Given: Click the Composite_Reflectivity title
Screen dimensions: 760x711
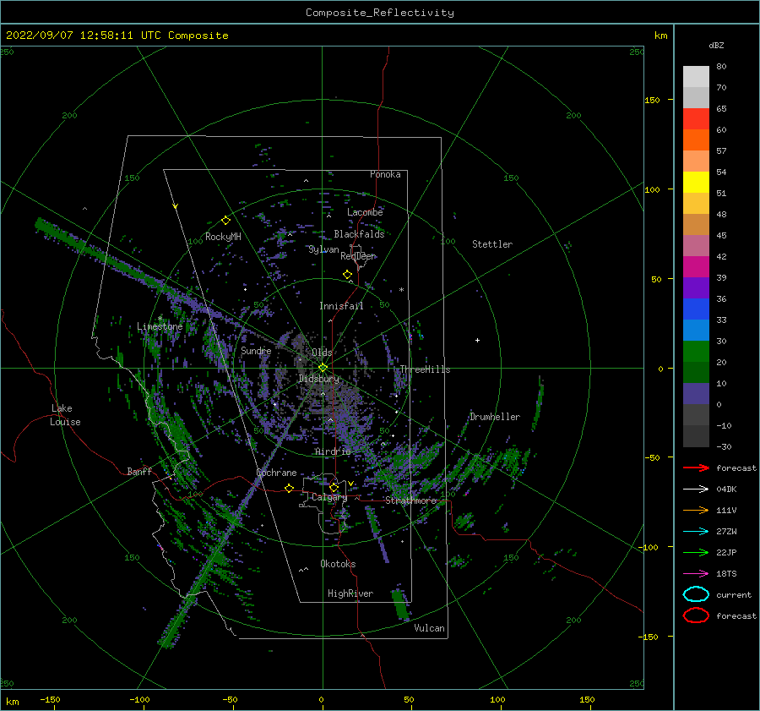Looking at the screenshot, I should 380,13.
